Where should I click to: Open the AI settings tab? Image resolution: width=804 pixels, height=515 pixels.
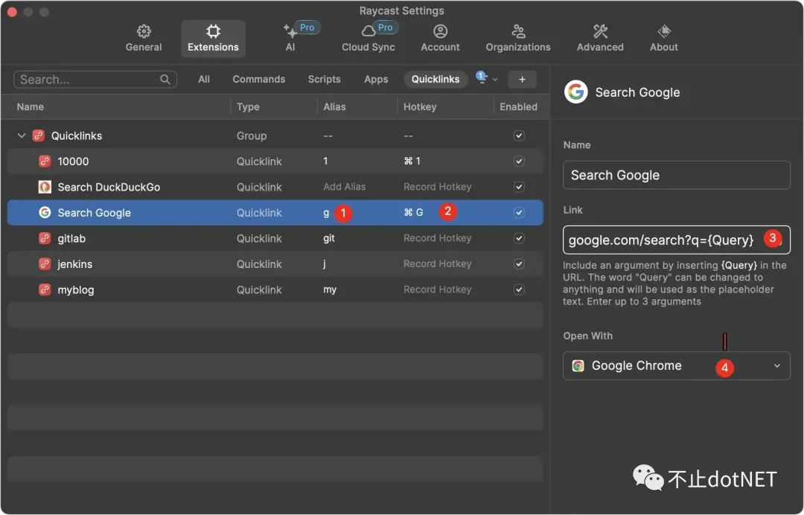[290, 39]
